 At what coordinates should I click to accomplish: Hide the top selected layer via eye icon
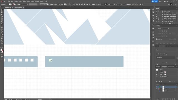(x=157, y=87)
